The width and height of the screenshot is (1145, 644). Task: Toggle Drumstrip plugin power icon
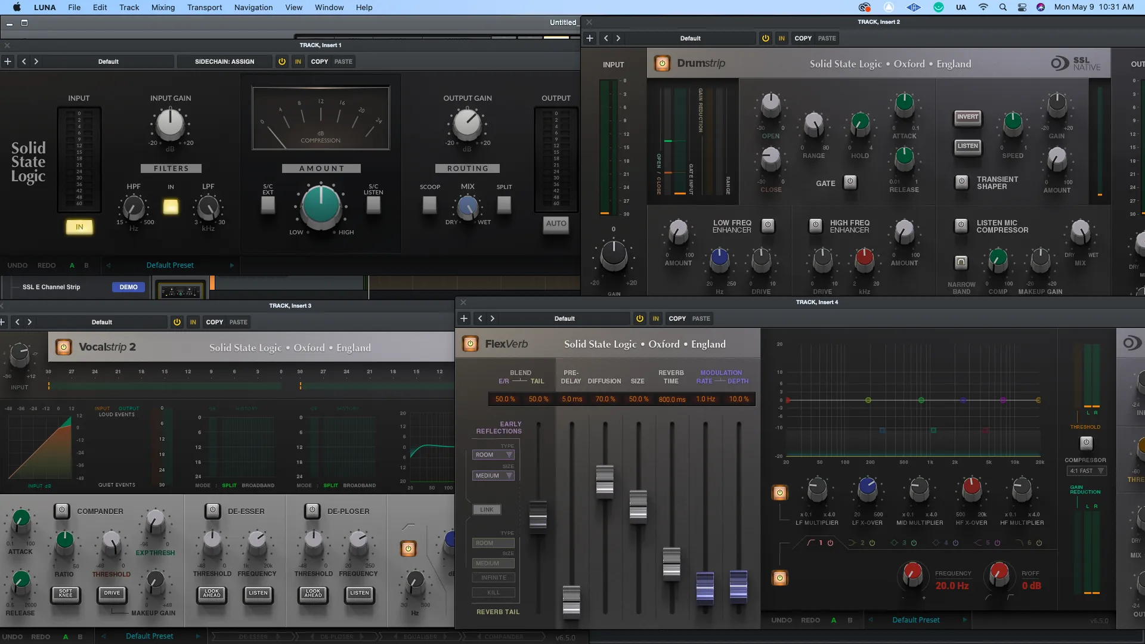click(662, 63)
